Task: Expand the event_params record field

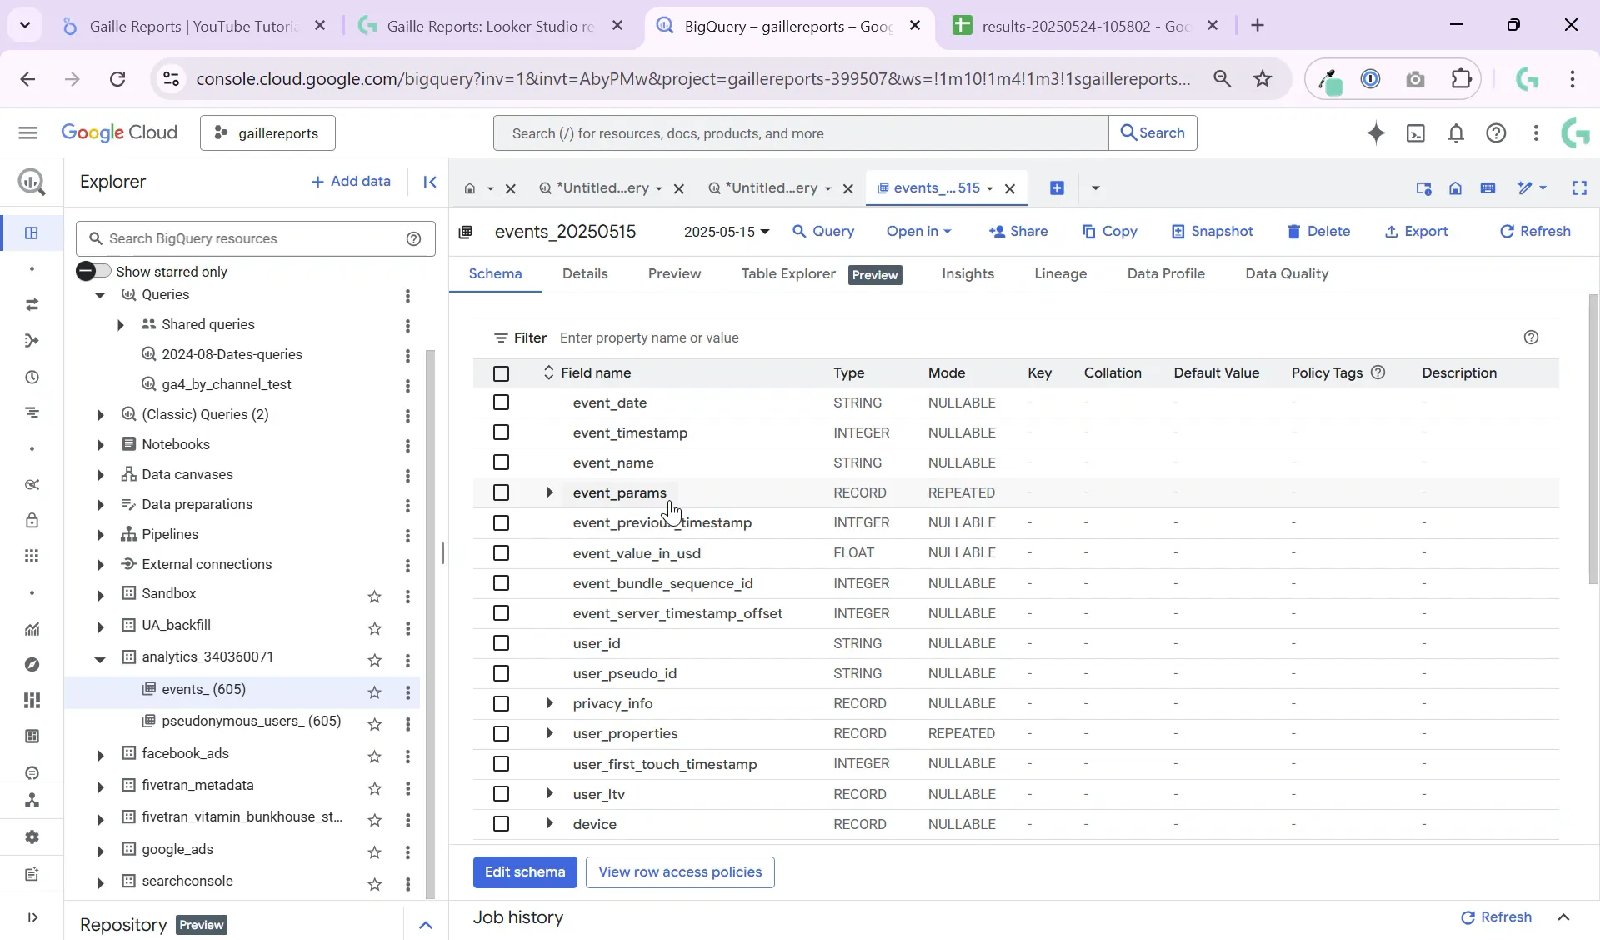Action: (x=549, y=492)
